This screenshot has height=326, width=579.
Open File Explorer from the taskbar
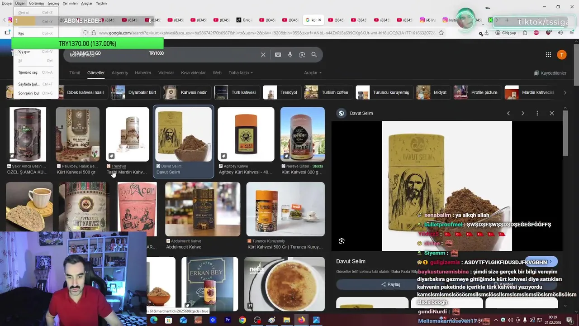click(287, 320)
